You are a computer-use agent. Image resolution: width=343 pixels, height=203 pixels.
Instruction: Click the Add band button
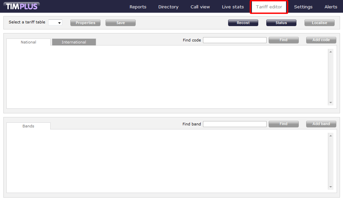pos(321,124)
